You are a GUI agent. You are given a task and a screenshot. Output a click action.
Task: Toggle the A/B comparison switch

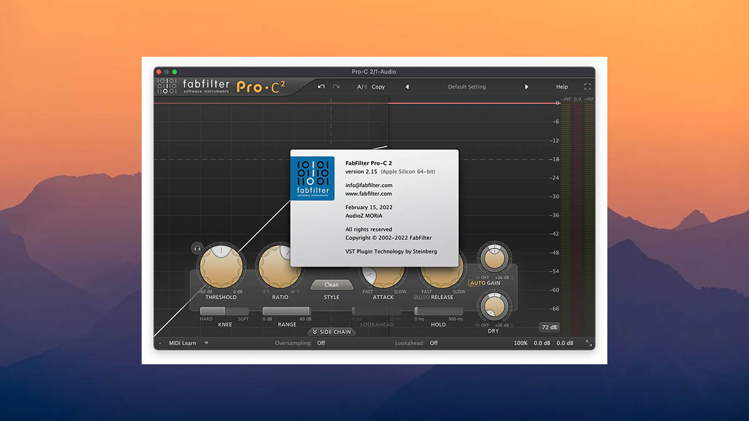click(361, 87)
